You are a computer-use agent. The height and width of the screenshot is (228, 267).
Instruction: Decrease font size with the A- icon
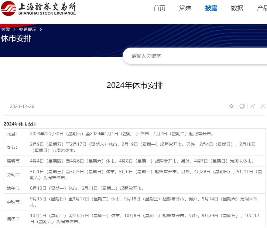coord(263,106)
